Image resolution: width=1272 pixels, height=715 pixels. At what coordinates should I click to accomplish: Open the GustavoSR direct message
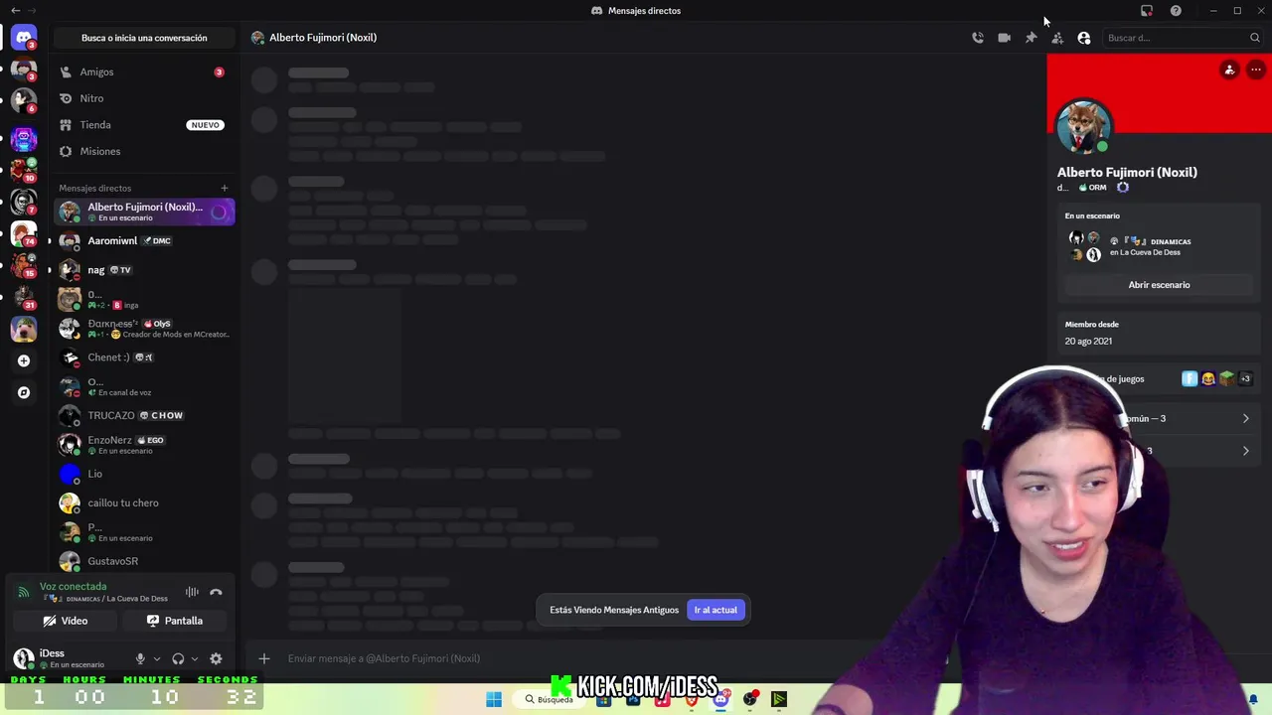coord(144,561)
